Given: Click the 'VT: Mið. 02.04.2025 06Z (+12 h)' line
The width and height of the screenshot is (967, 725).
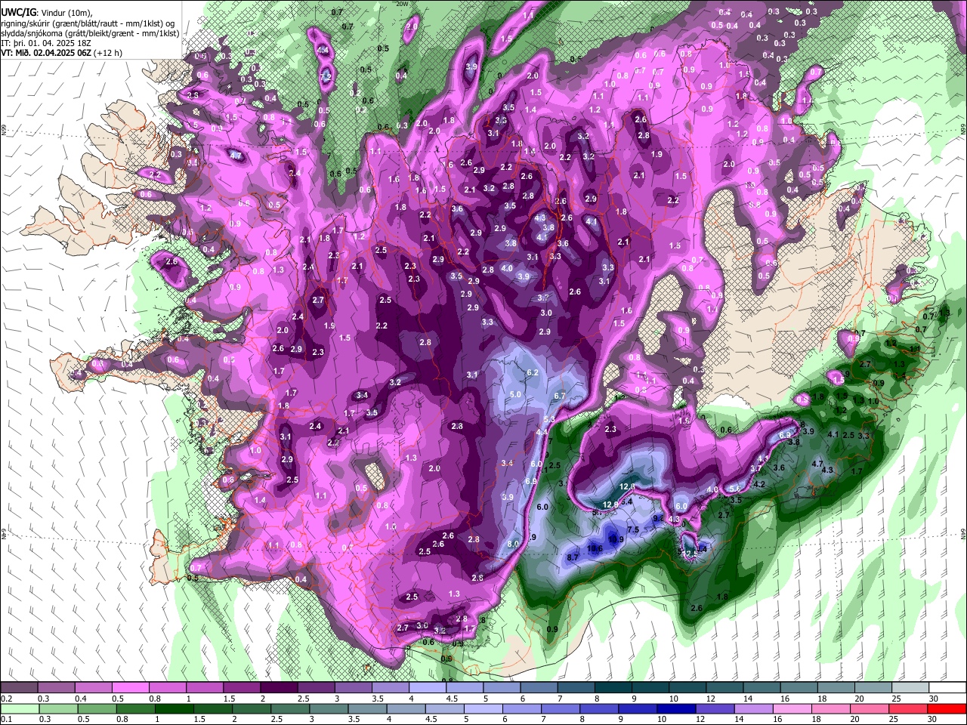Looking at the screenshot, I should tap(61, 53).
